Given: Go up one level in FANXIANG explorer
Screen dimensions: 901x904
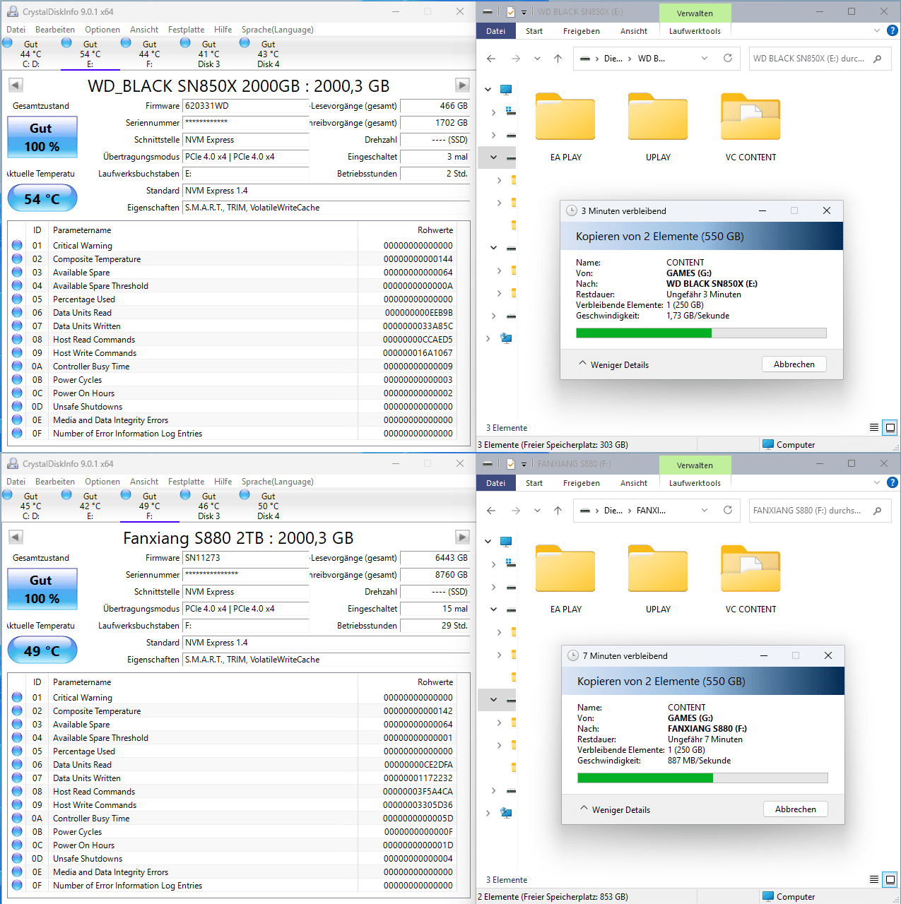Looking at the screenshot, I should pos(558,511).
